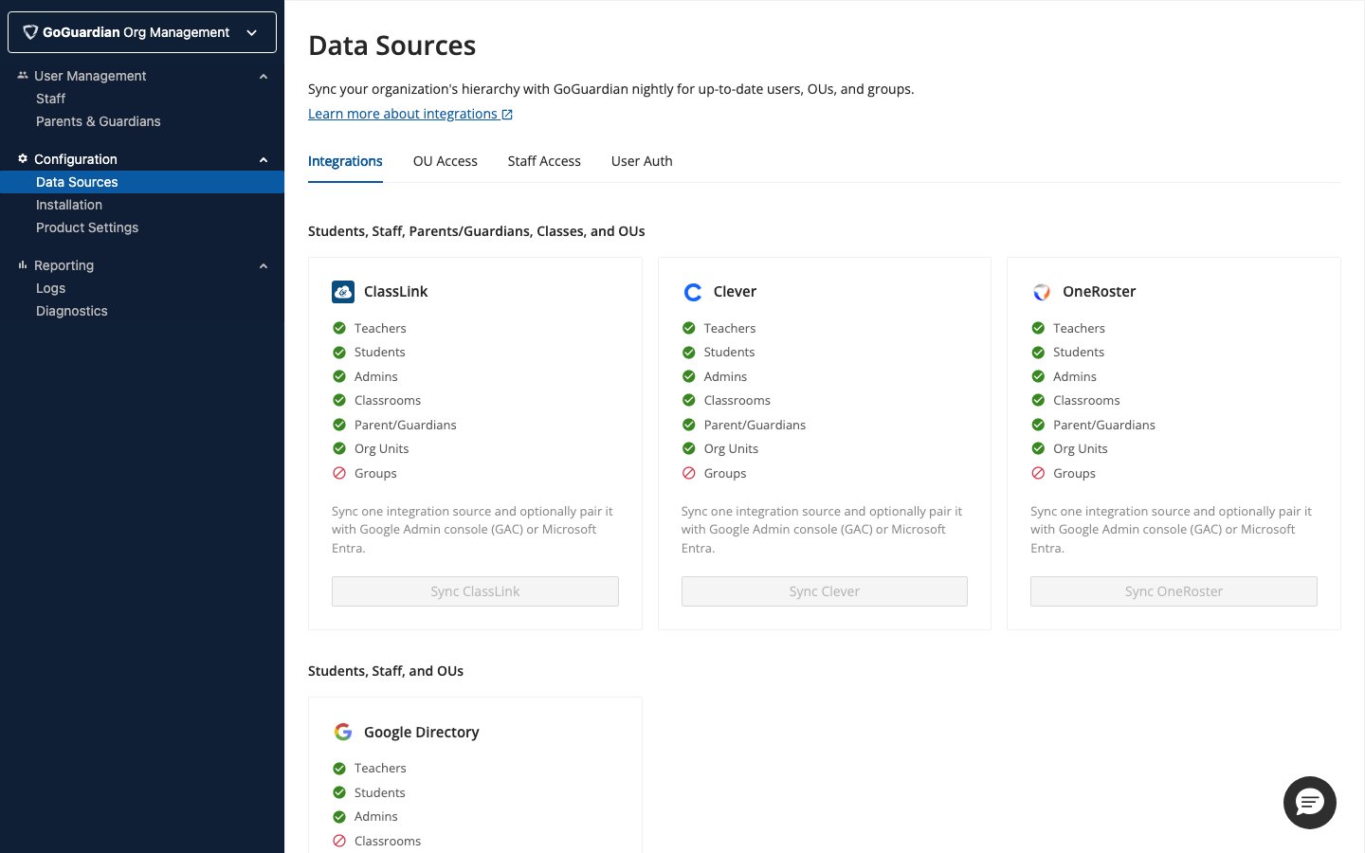Click the Configuration gear icon

(23, 158)
